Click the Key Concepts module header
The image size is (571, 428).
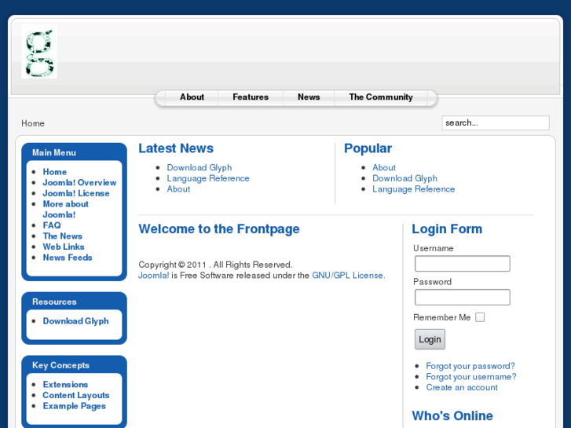60,365
